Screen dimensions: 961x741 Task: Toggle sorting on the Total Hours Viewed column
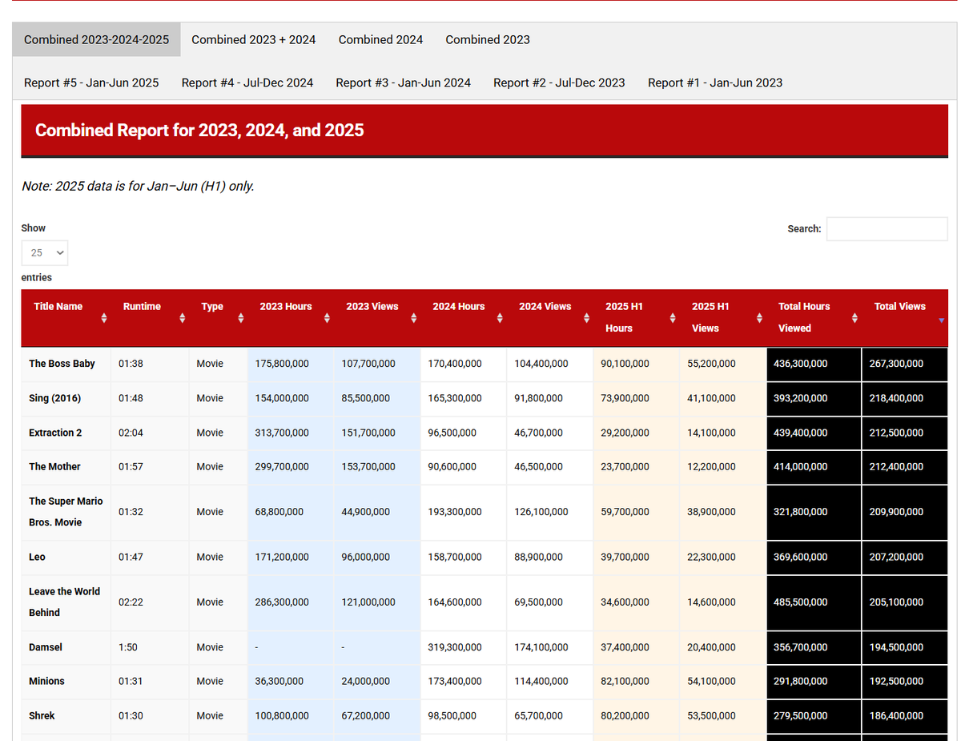[854, 318]
